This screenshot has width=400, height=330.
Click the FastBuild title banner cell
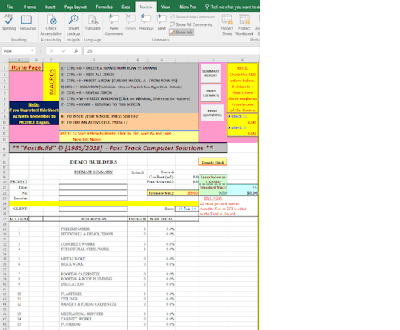(x=118, y=148)
